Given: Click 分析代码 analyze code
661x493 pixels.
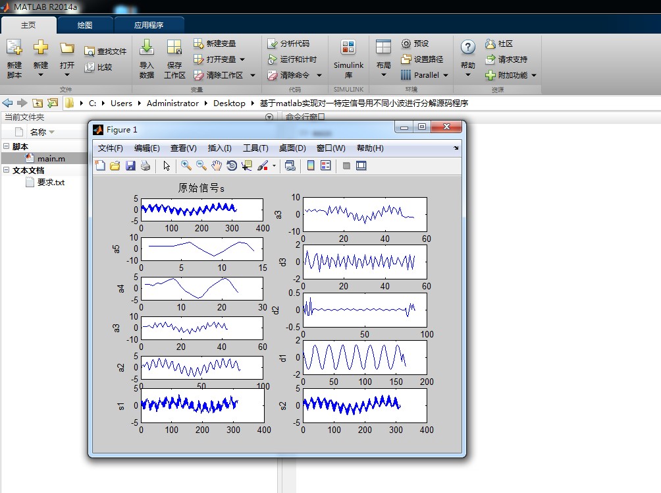Looking at the screenshot, I should click(x=288, y=43).
